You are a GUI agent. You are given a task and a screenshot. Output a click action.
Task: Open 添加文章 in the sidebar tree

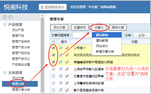[18, 78]
